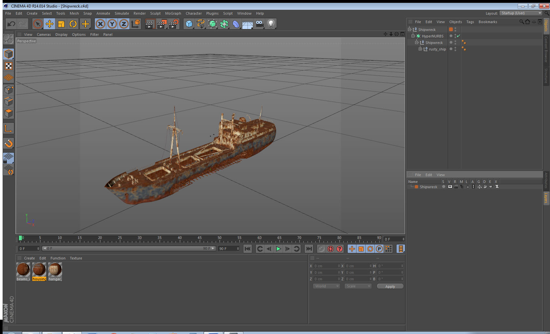Open the Sculpt menu
Image resolution: width=550 pixels, height=334 pixels.
(155, 13)
